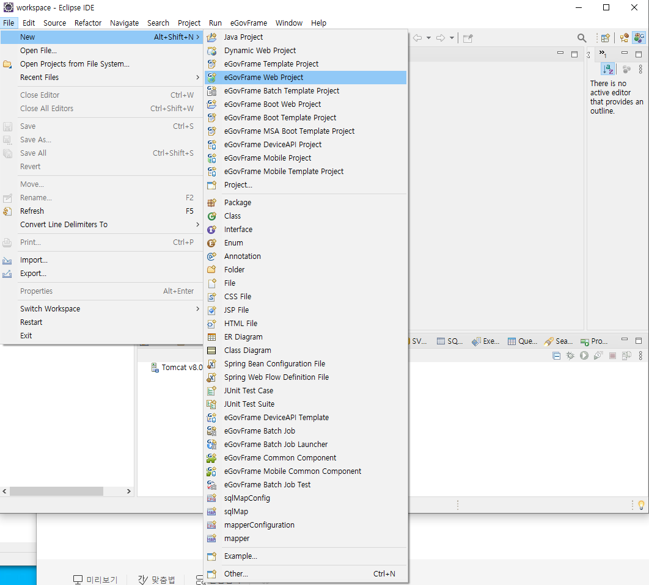Image resolution: width=649 pixels, height=585 pixels.
Task: Choose eGovFrame Mobile Common Component
Action: (306, 471)
